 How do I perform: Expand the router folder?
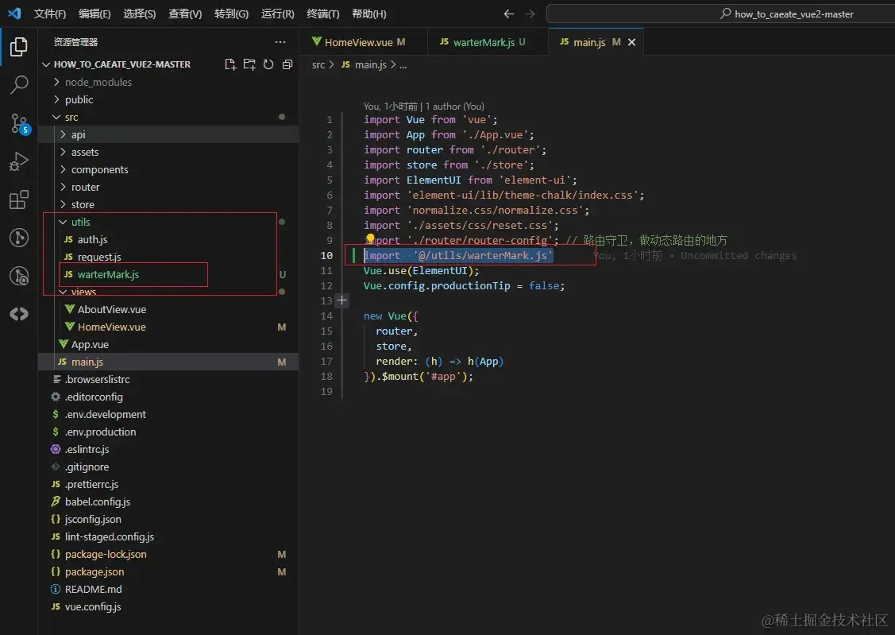[168, 188]
